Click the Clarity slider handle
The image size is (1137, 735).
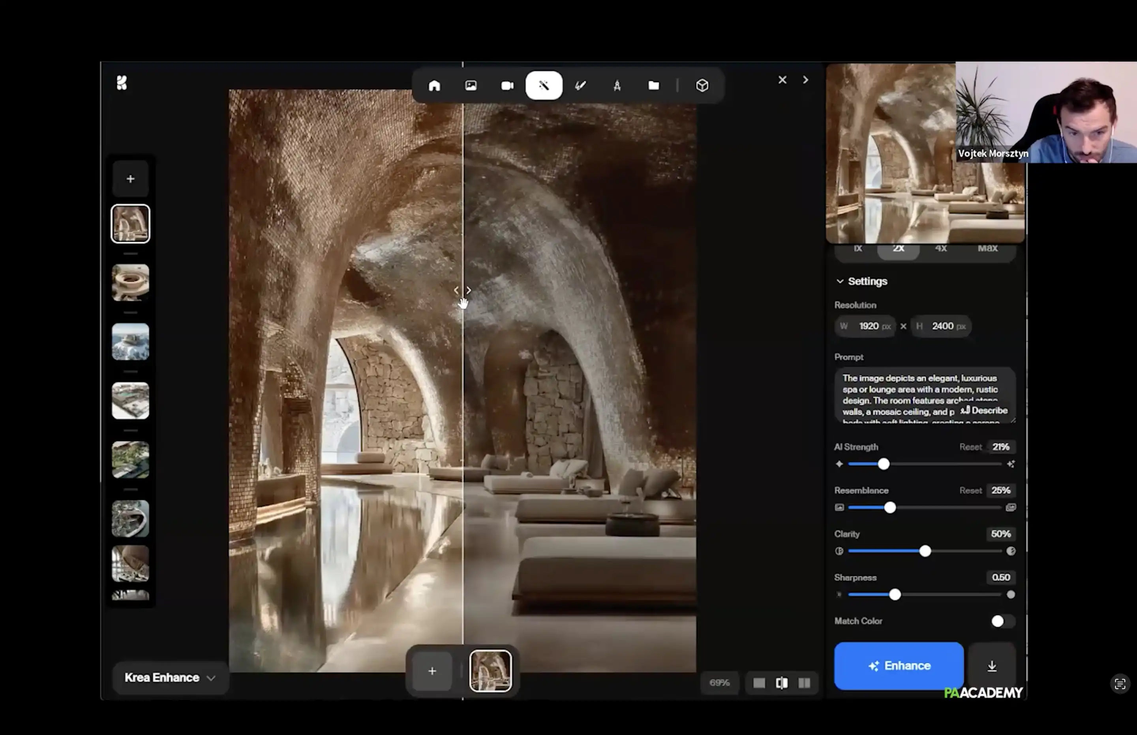pos(925,551)
